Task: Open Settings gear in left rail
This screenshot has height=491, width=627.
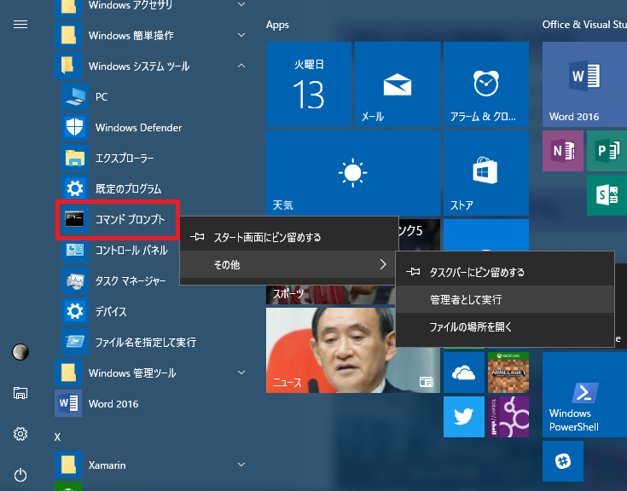Action: click(20, 434)
